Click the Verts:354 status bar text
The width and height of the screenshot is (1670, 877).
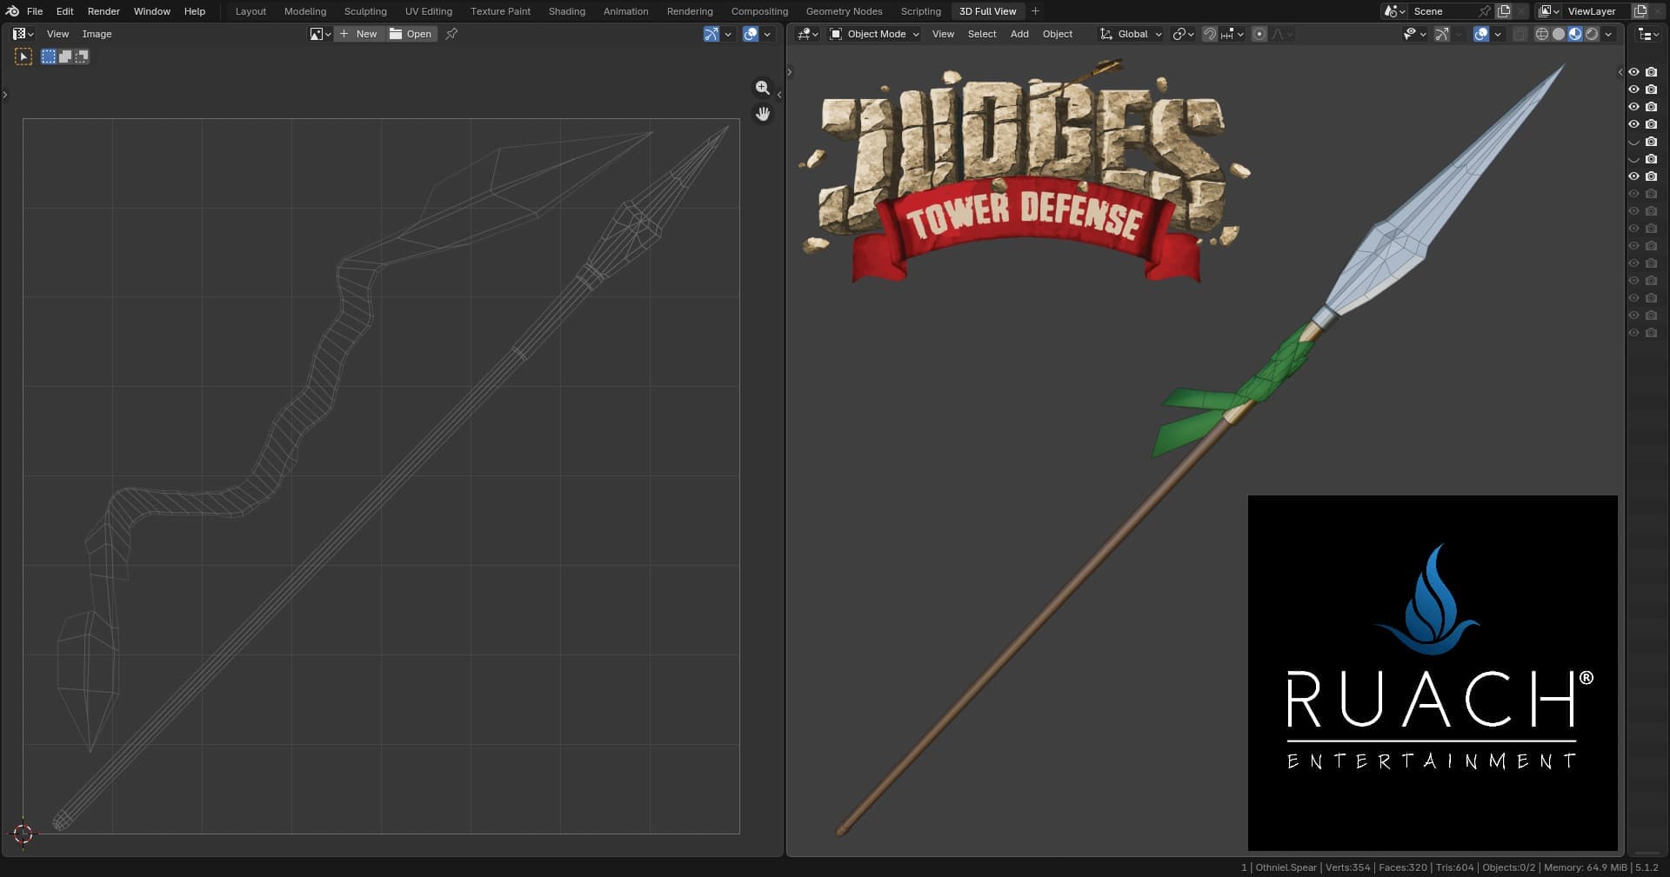(1347, 867)
